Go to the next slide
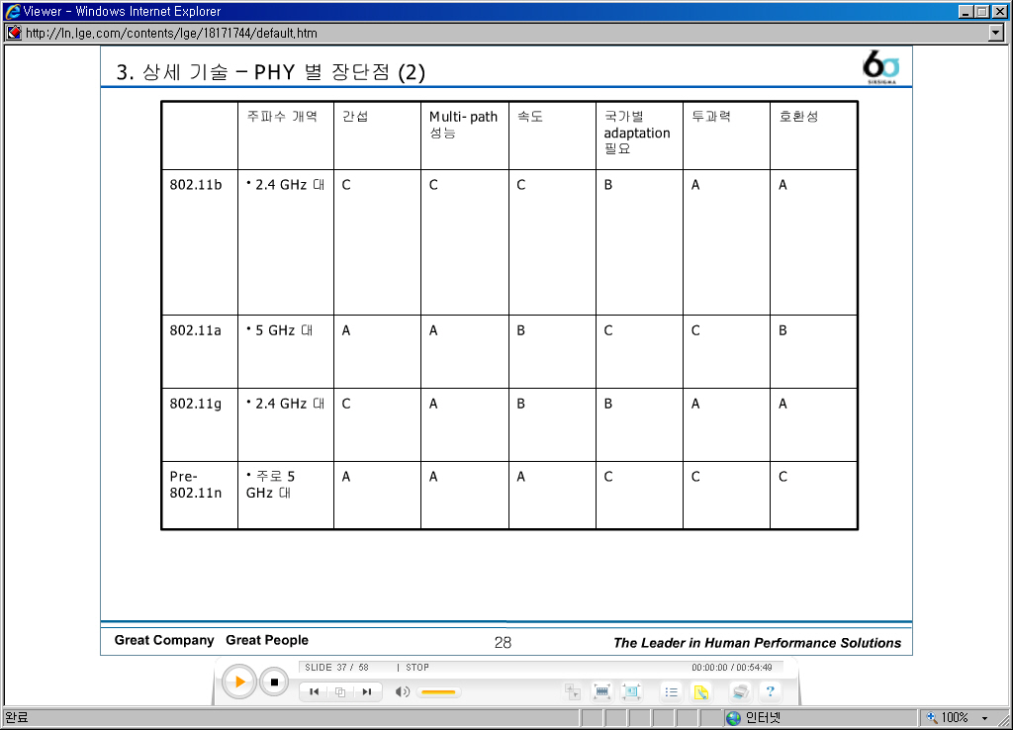The width and height of the screenshot is (1013, 730). pyautogui.click(x=366, y=692)
